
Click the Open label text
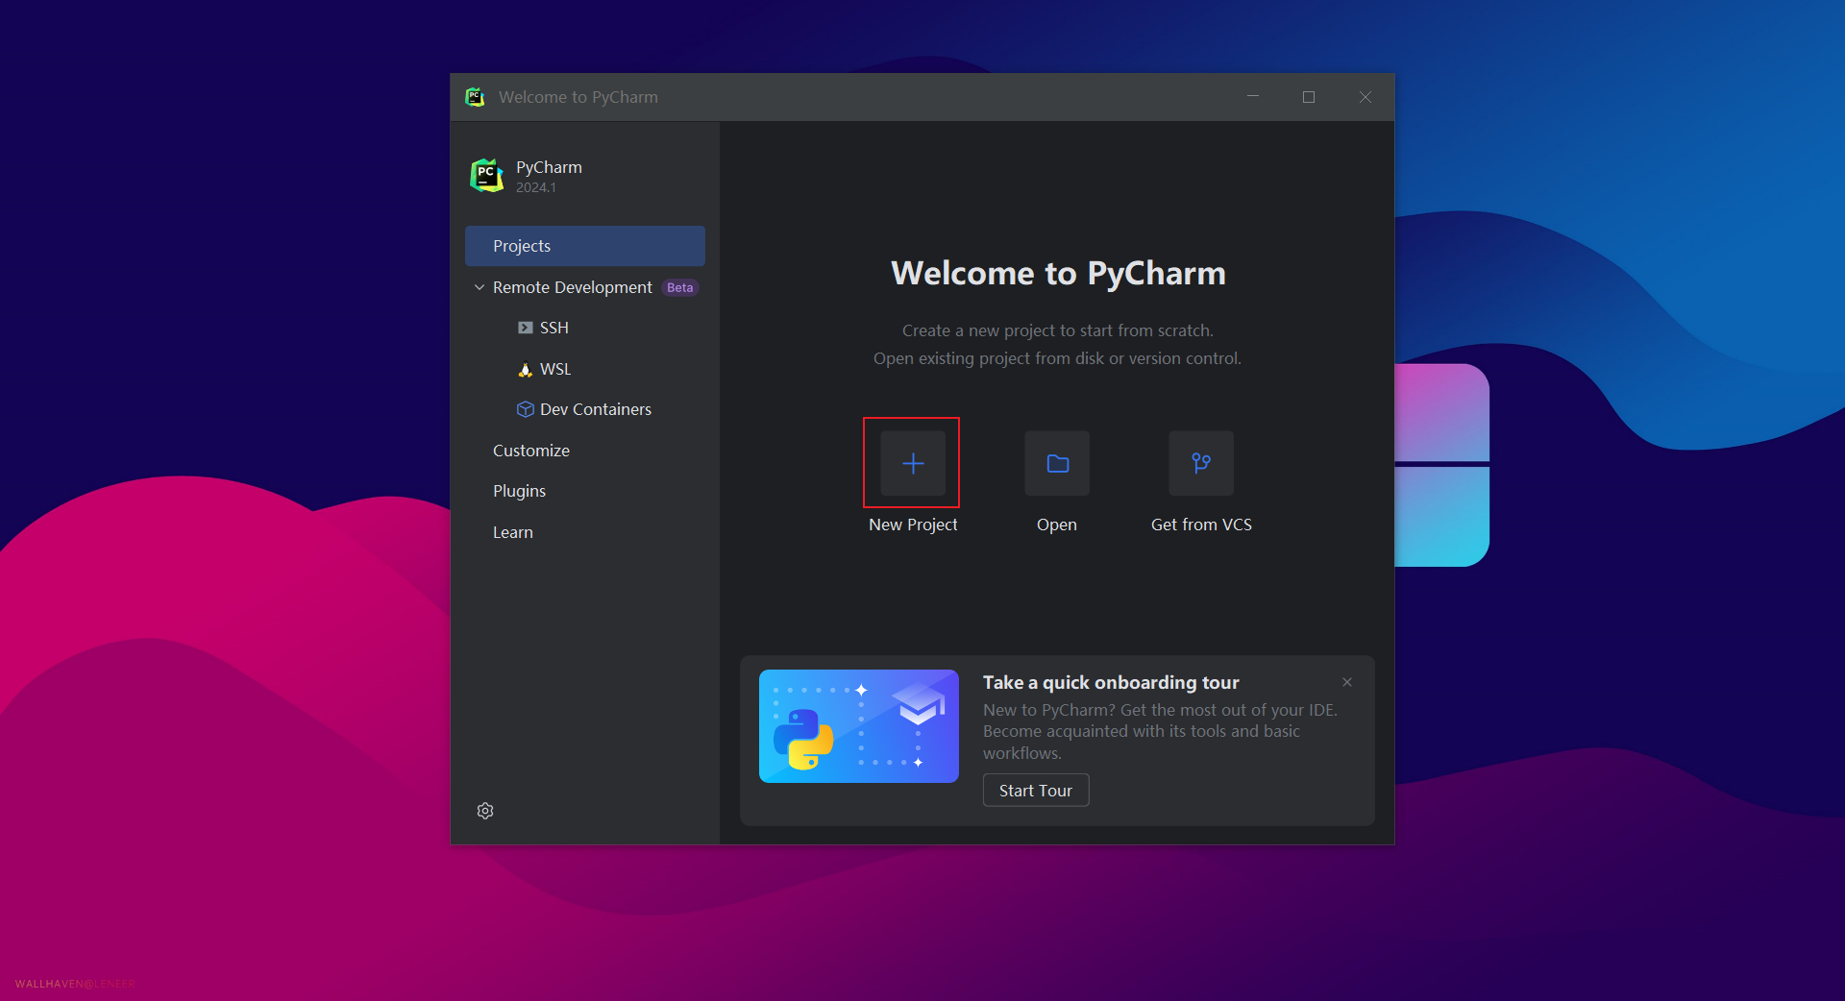1057,525
